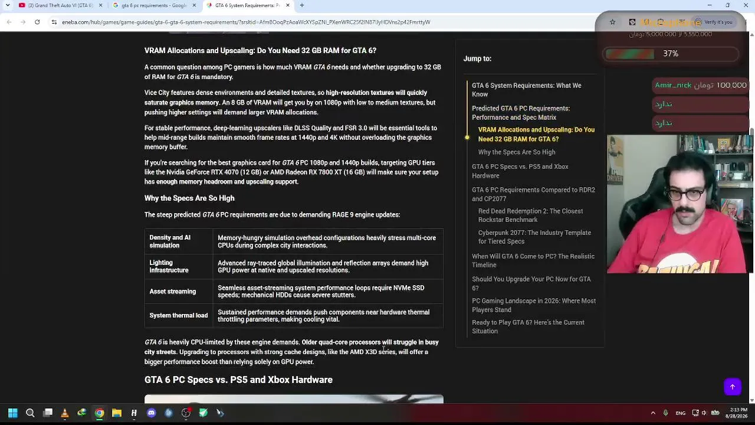Viewport: 755px width, 425px height.
Task: Open a new browser tab
Action: pos(301,5)
